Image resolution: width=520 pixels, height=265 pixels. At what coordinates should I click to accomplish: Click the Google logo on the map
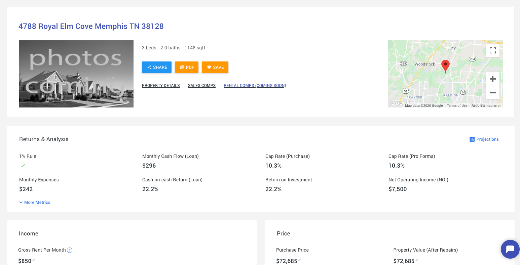point(400,103)
